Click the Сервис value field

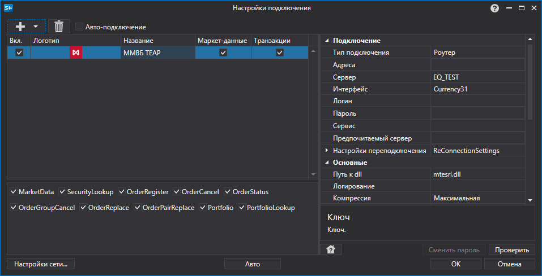[477, 126]
